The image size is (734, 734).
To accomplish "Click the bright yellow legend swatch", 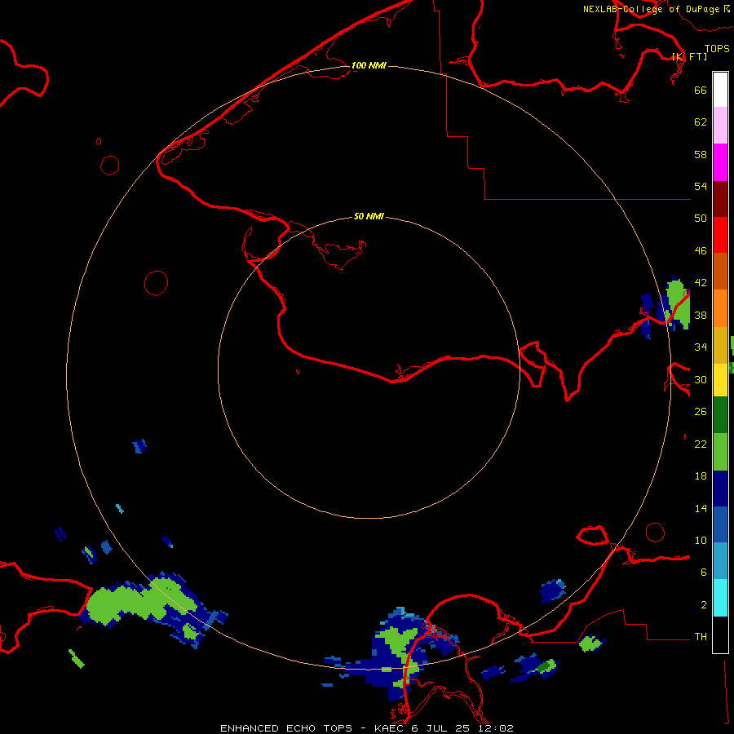I will [720, 380].
